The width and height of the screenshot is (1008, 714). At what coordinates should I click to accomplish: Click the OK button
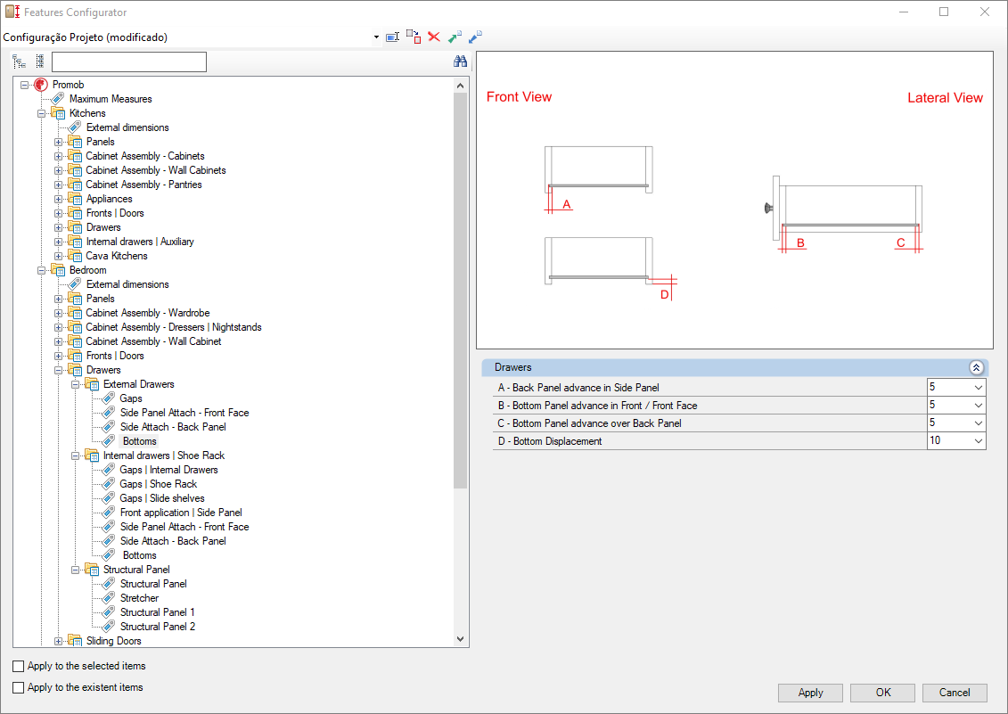coord(882,693)
